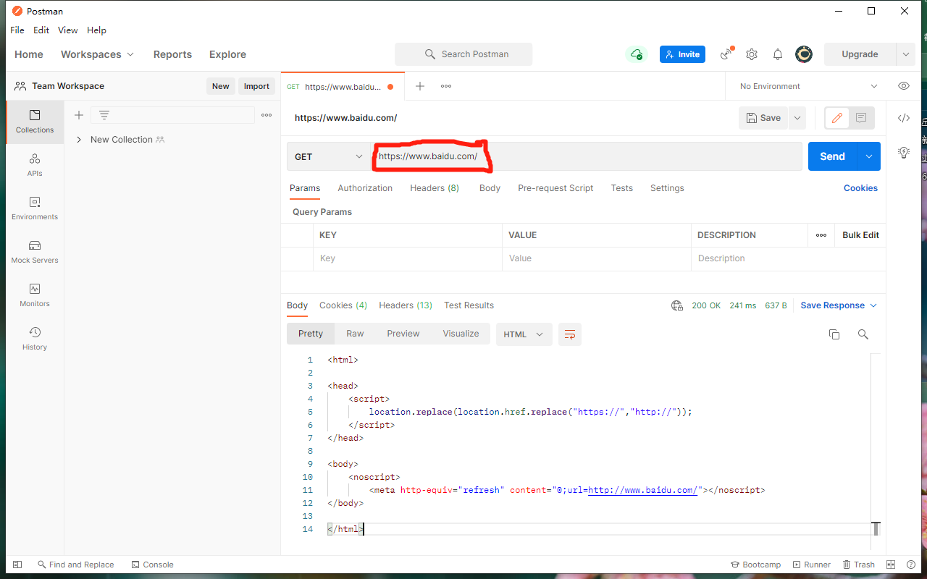Click the plus icon to create collection
Viewport: 927px width, 579px height.
[79, 115]
